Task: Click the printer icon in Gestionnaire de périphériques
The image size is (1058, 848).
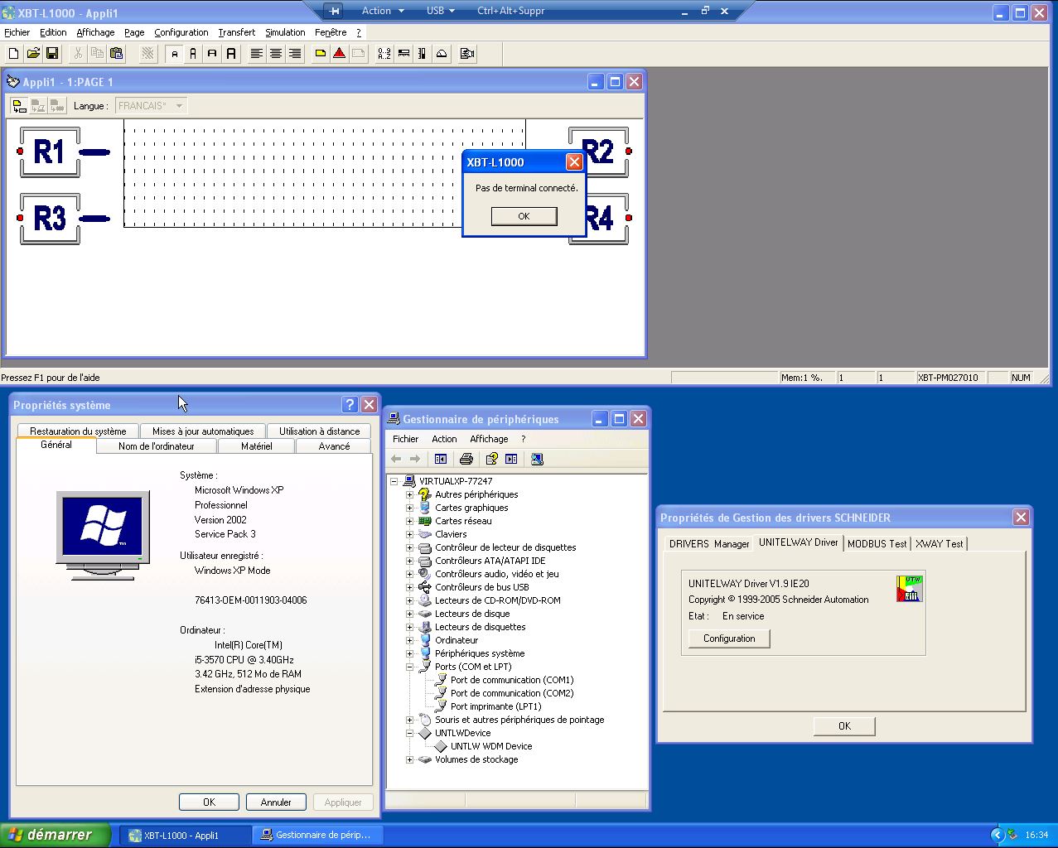Action: 466,459
